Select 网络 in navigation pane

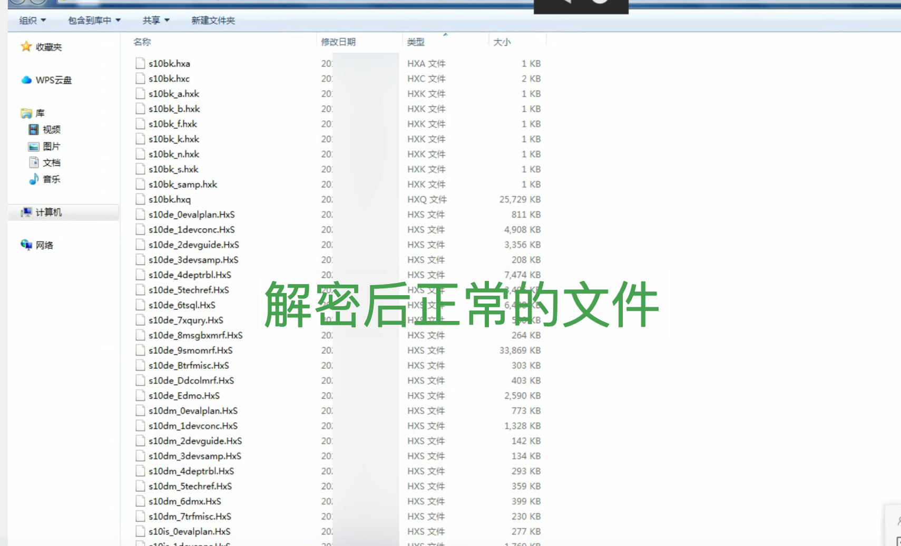click(x=44, y=245)
